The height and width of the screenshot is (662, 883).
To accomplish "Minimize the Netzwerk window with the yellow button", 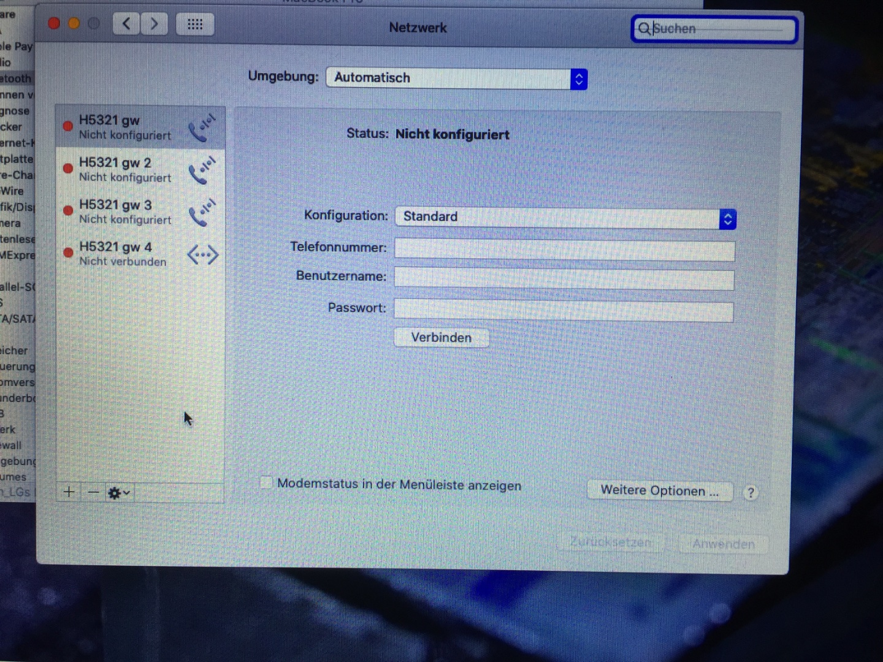I will [74, 23].
